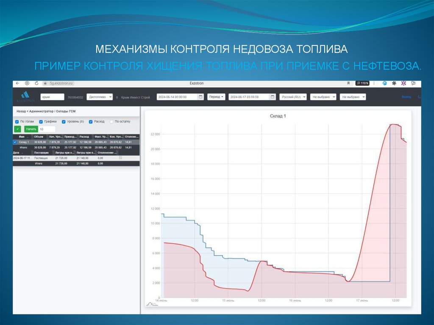Open the 'Русский (RU)' language dropdown

pos(293,97)
